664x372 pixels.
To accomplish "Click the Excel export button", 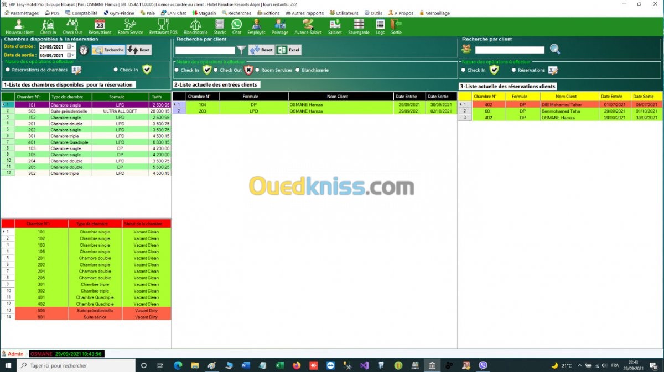I will (x=288, y=50).
